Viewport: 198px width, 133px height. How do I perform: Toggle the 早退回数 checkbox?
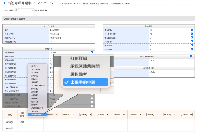coord(192,49)
